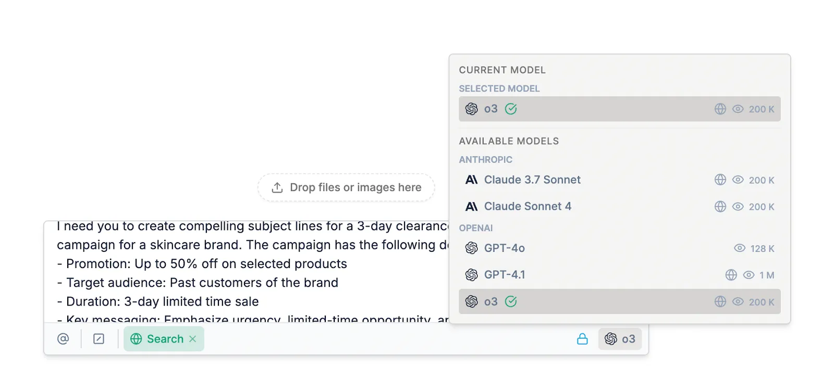The height and width of the screenshot is (368, 834).
Task: Click globe icon on selected model o3 row
Action: 720,109
